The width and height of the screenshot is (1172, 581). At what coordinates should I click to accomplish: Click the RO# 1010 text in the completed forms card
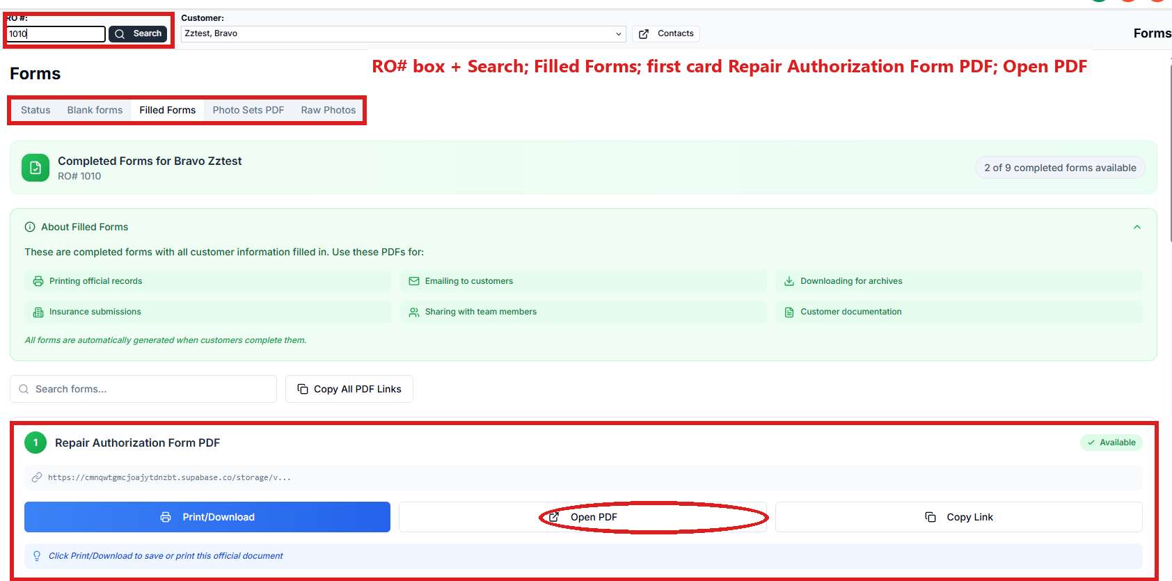[x=79, y=176]
